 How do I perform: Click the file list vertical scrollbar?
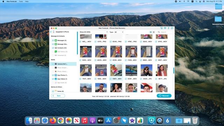pos(174,71)
